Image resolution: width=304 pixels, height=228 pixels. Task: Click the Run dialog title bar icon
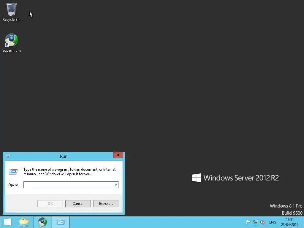click(8, 156)
